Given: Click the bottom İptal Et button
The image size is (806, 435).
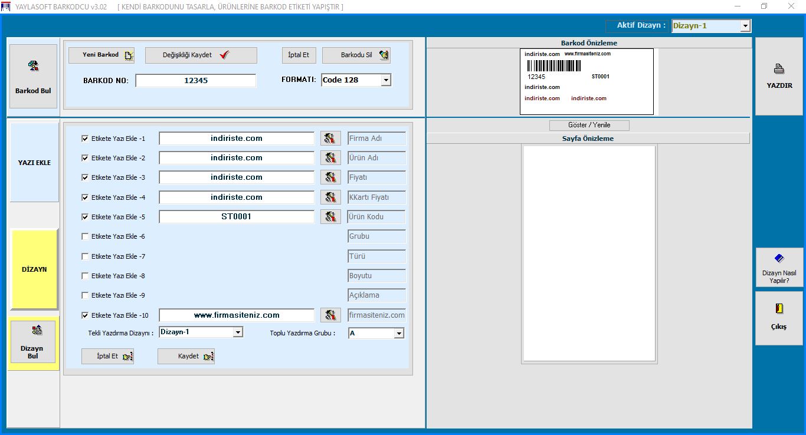Looking at the screenshot, I should (107, 357).
